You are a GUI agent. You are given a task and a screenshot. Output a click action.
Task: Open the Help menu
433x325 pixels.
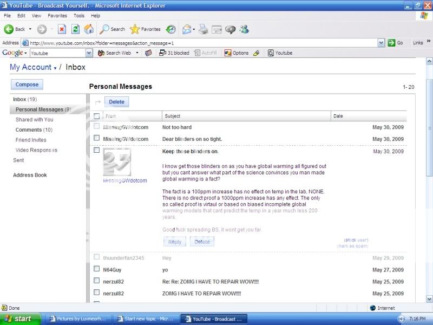95,16
